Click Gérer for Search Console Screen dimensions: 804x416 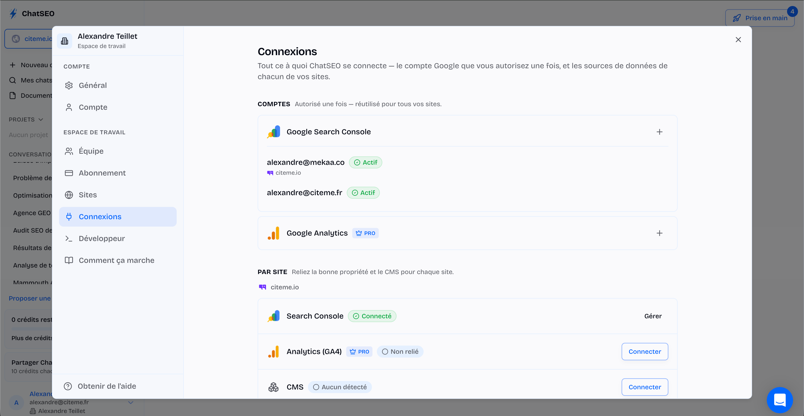tap(653, 316)
